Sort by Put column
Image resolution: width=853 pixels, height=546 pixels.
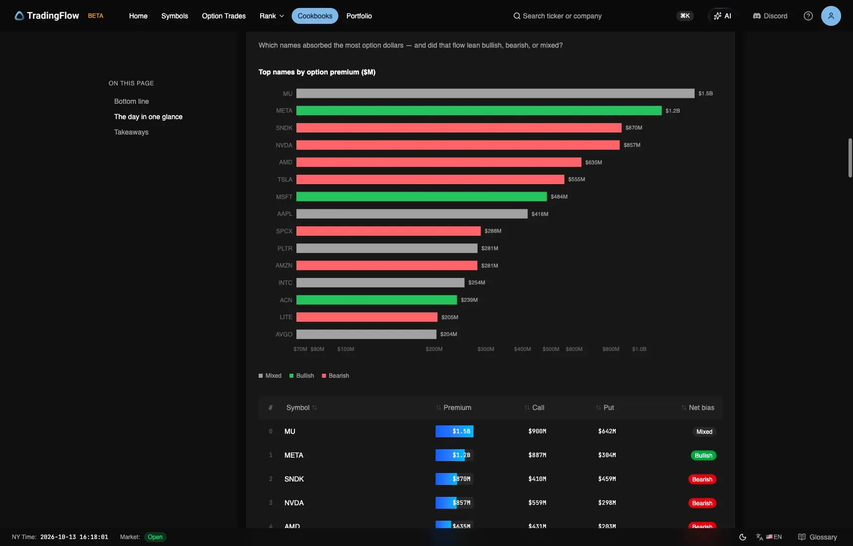click(x=605, y=408)
